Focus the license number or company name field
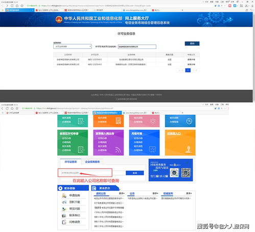Screen dimensions: 255x232 [x=137, y=46]
